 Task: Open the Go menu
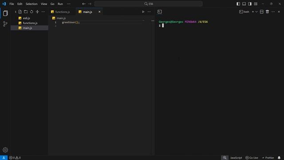(x=52, y=4)
